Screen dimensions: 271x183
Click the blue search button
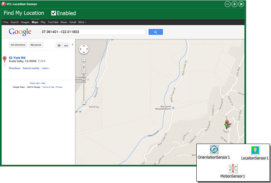click(x=156, y=32)
